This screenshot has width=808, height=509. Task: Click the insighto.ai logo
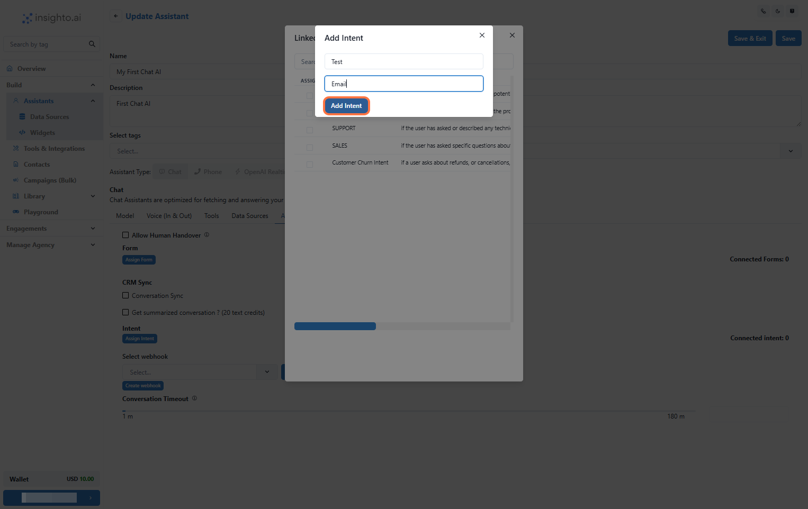pos(51,18)
